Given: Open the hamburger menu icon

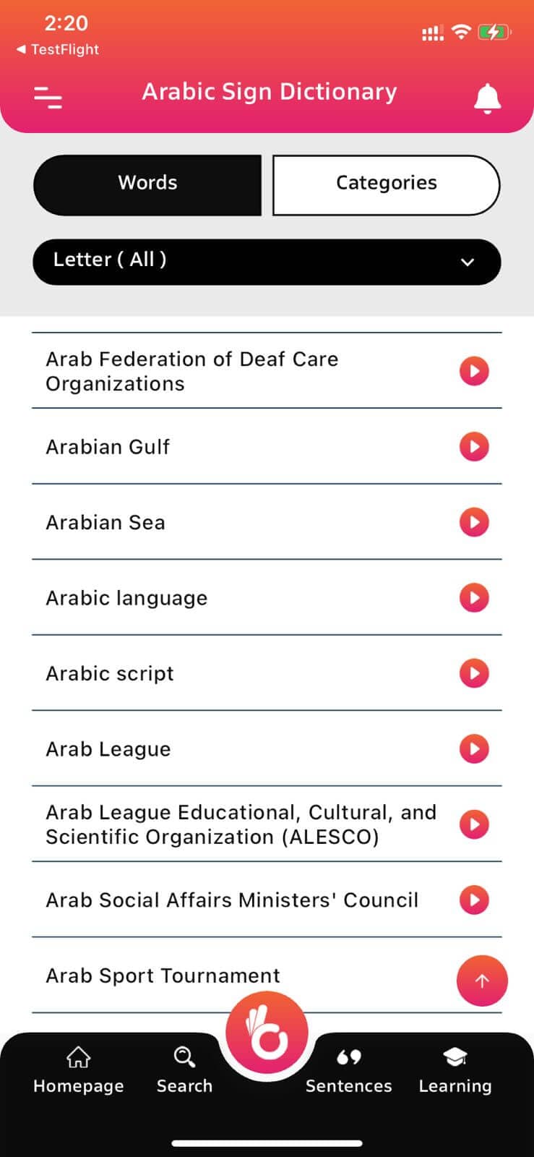Looking at the screenshot, I should click(48, 97).
